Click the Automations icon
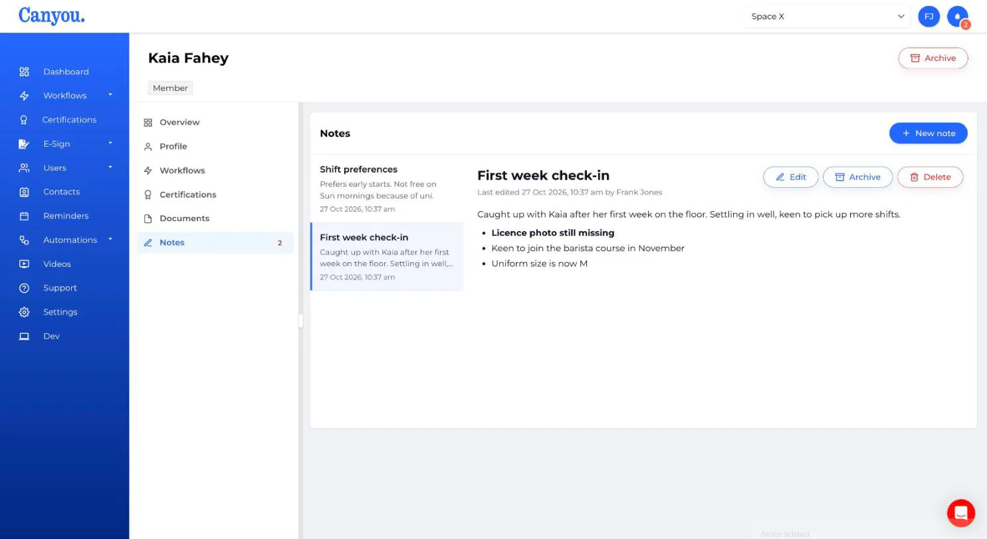Viewport: 987px width, 539px height. pyautogui.click(x=24, y=240)
